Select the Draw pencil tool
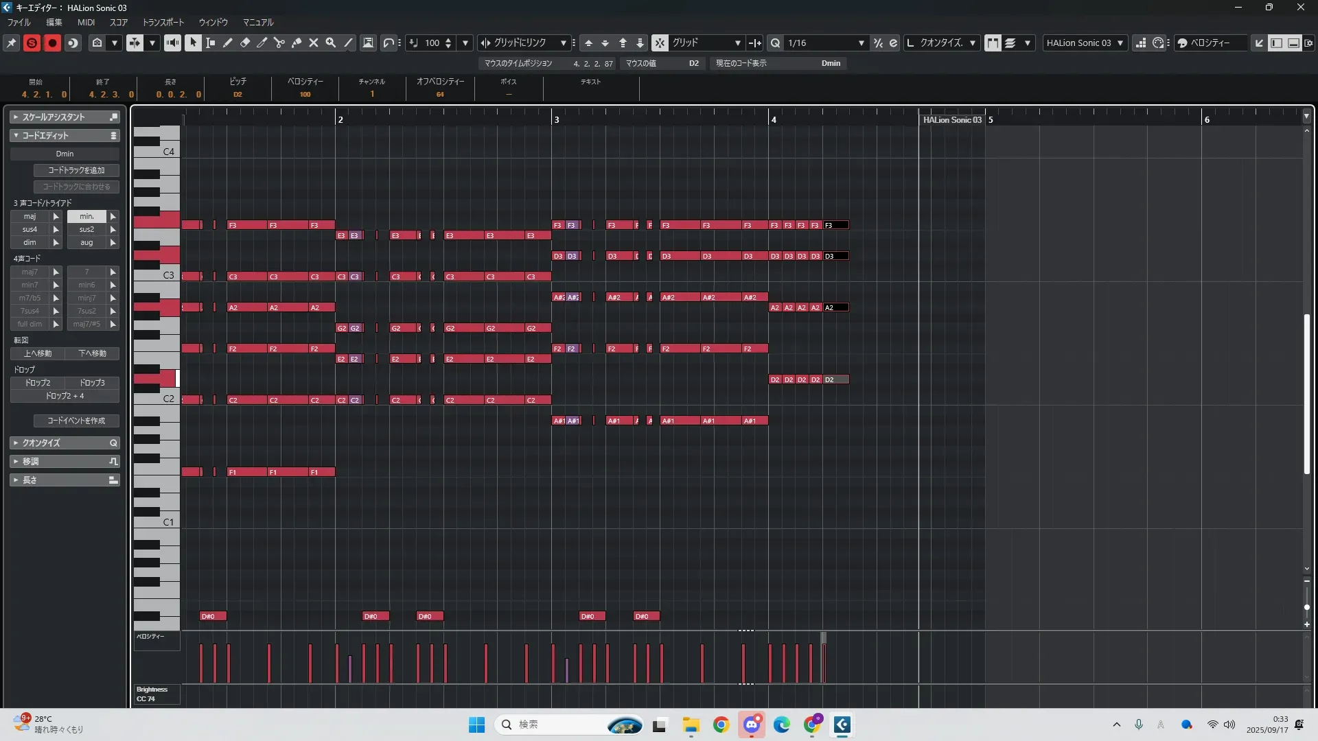The width and height of the screenshot is (1318, 741). pyautogui.click(x=228, y=43)
